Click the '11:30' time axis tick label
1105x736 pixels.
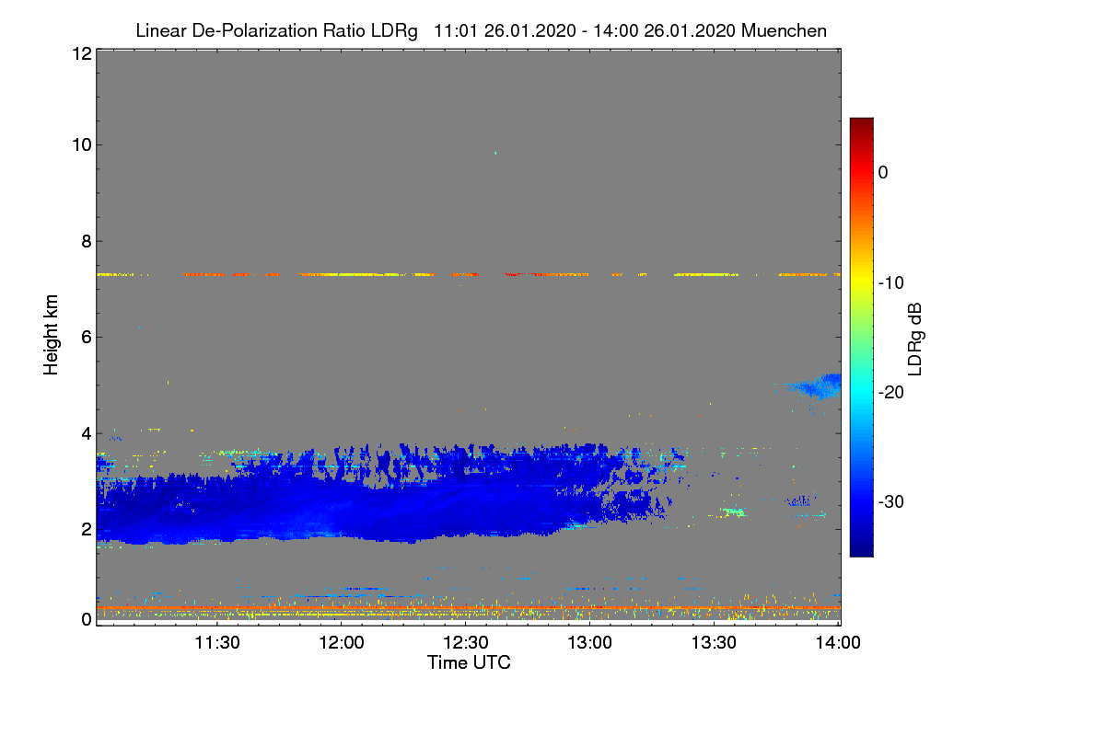coord(217,643)
